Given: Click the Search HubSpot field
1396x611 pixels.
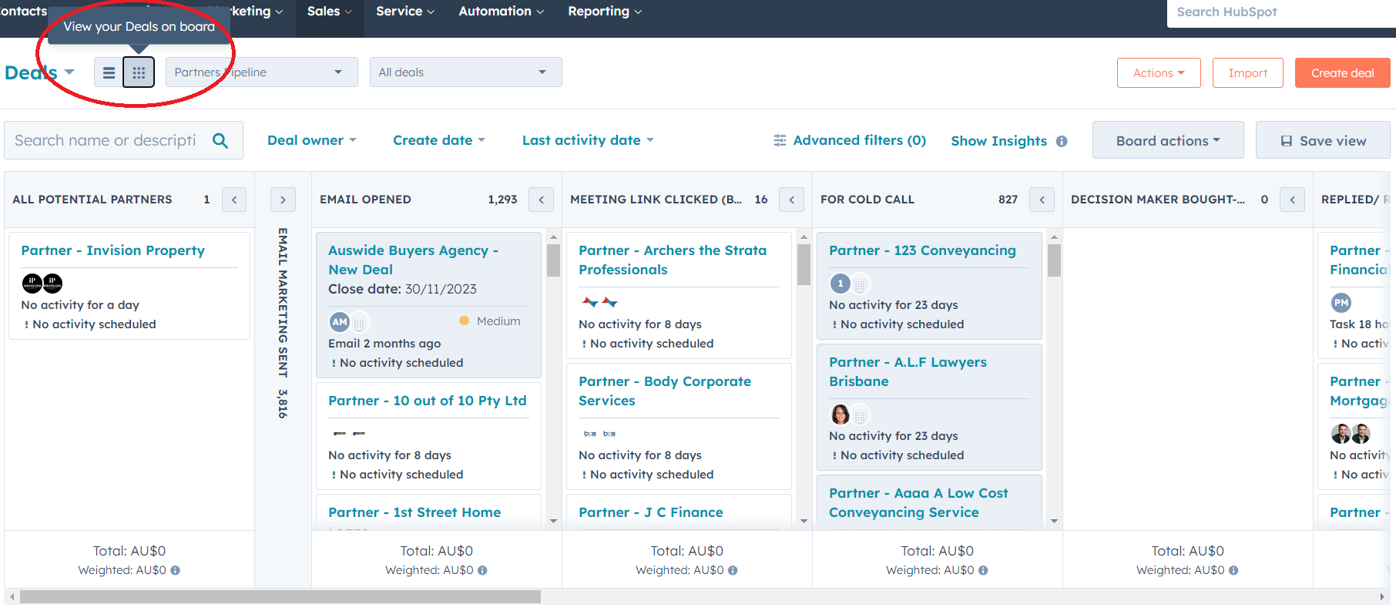Looking at the screenshot, I should (1279, 12).
